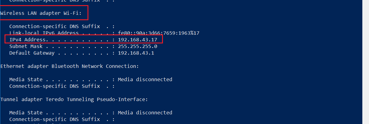
Task: Select the 255.255.255.0 subnet mask value
Action: (137, 46)
